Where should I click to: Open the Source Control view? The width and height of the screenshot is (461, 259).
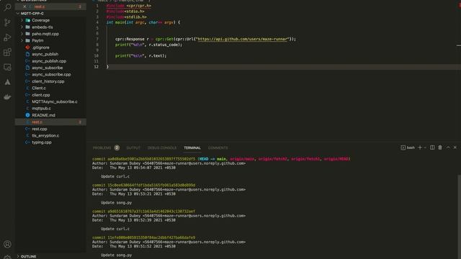tap(7, 22)
